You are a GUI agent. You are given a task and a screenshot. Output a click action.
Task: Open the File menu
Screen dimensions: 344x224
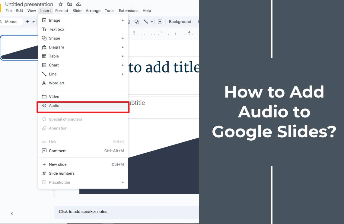(8, 11)
